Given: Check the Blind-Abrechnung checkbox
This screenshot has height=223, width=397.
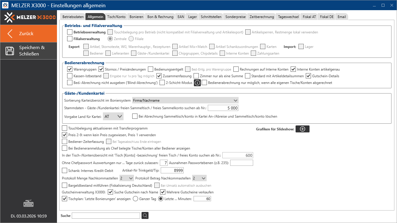Looking at the screenshot, I should tap(70, 82).
